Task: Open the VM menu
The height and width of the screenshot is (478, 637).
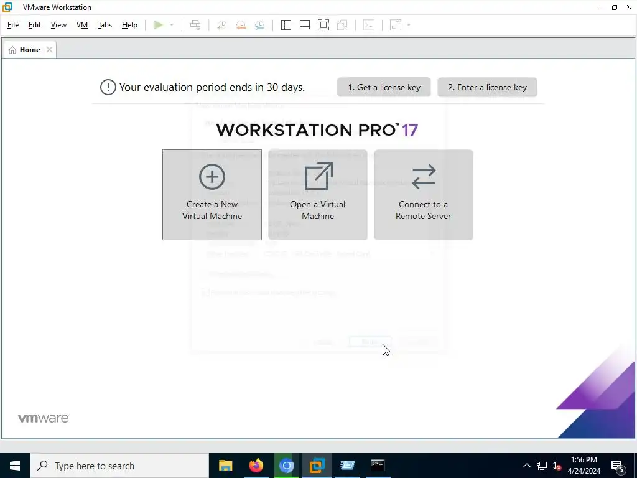Action: (x=82, y=25)
